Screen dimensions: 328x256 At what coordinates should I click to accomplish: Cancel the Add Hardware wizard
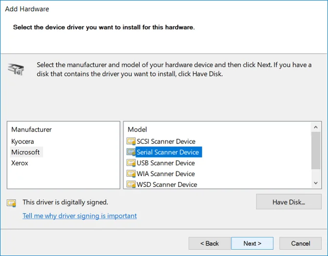pyautogui.click(x=301, y=243)
